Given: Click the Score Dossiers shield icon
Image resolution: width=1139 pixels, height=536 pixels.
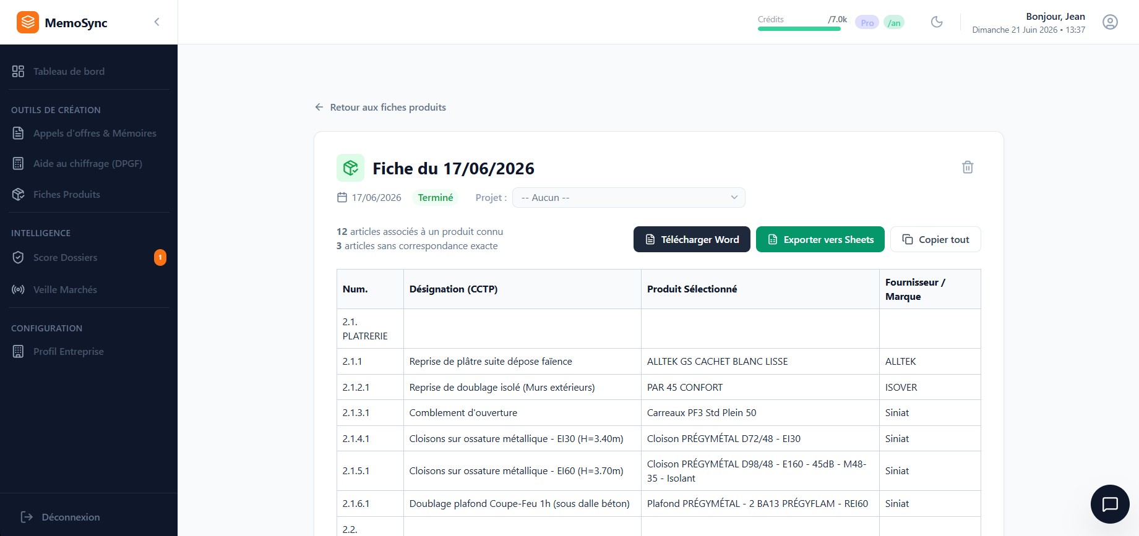Looking at the screenshot, I should click(x=18, y=257).
